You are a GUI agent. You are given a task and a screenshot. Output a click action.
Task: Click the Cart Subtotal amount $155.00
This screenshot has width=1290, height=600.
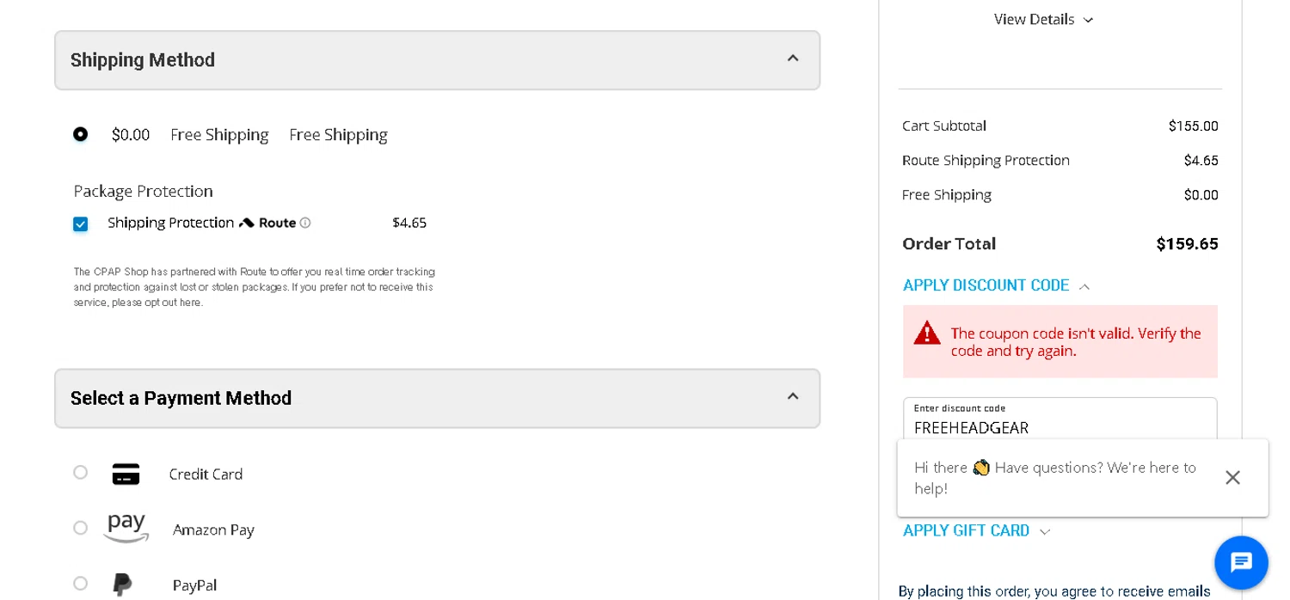(x=1193, y=126)
